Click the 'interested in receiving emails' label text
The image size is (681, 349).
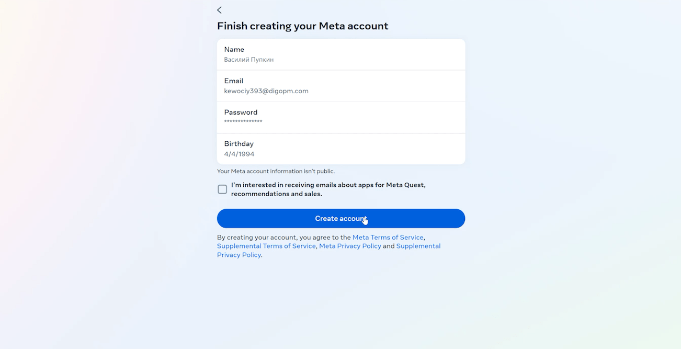click(x=328, y=185)
